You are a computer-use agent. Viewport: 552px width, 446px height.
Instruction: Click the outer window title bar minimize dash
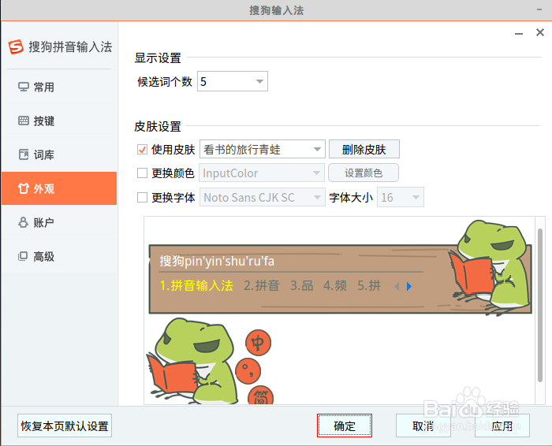point(539,9)
